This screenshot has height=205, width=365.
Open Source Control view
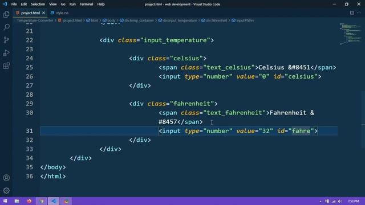6,40
